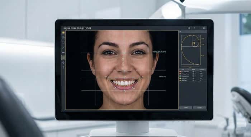Screen dimensions: 251x137
Task: Click the golden ratio spiral diagram
Action: tap(191, 50)
